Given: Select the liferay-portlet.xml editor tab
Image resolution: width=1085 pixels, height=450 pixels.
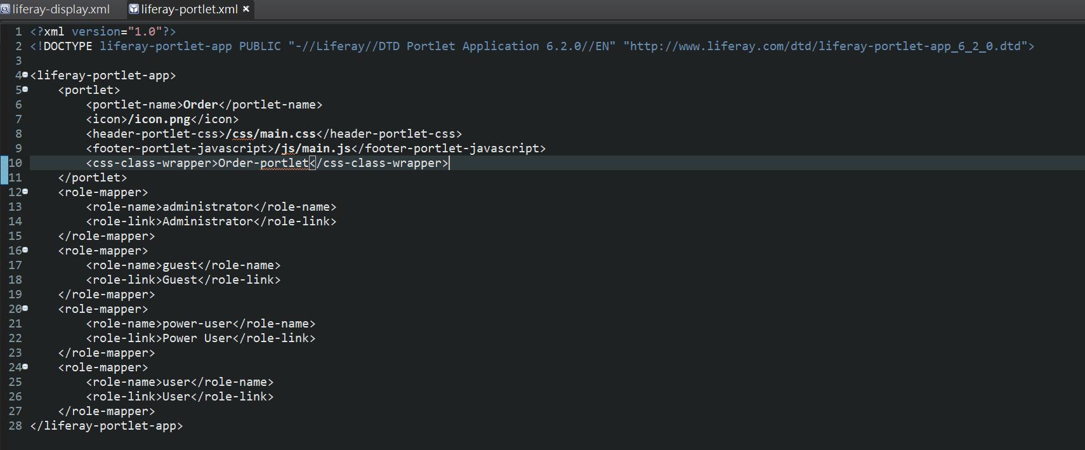Looking at the screenshot, I should point(189,10).
